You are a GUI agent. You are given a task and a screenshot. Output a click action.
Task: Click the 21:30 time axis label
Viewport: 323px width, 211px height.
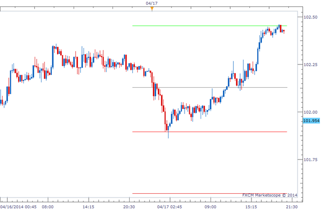(x=292, y=207)
